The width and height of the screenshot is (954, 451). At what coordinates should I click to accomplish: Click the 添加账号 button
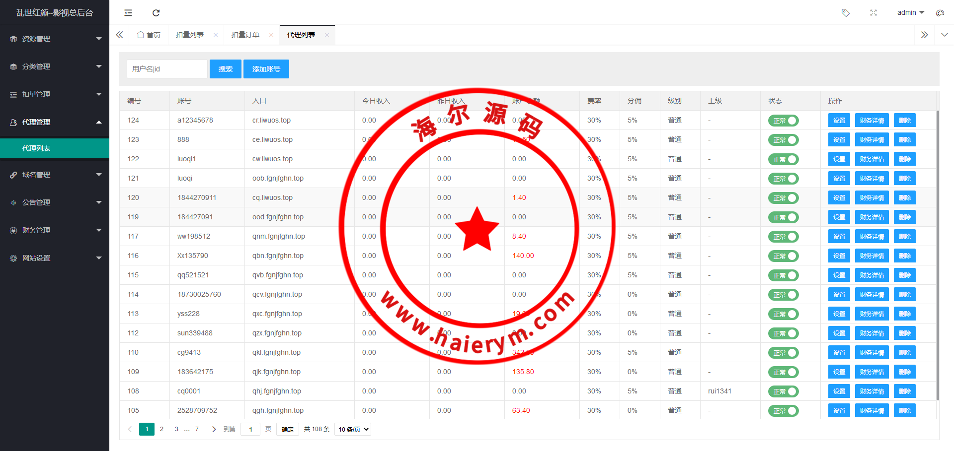266,69
